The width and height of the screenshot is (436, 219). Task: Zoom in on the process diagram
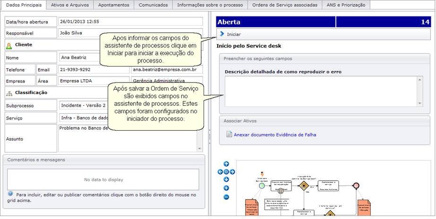click(226, 188)
